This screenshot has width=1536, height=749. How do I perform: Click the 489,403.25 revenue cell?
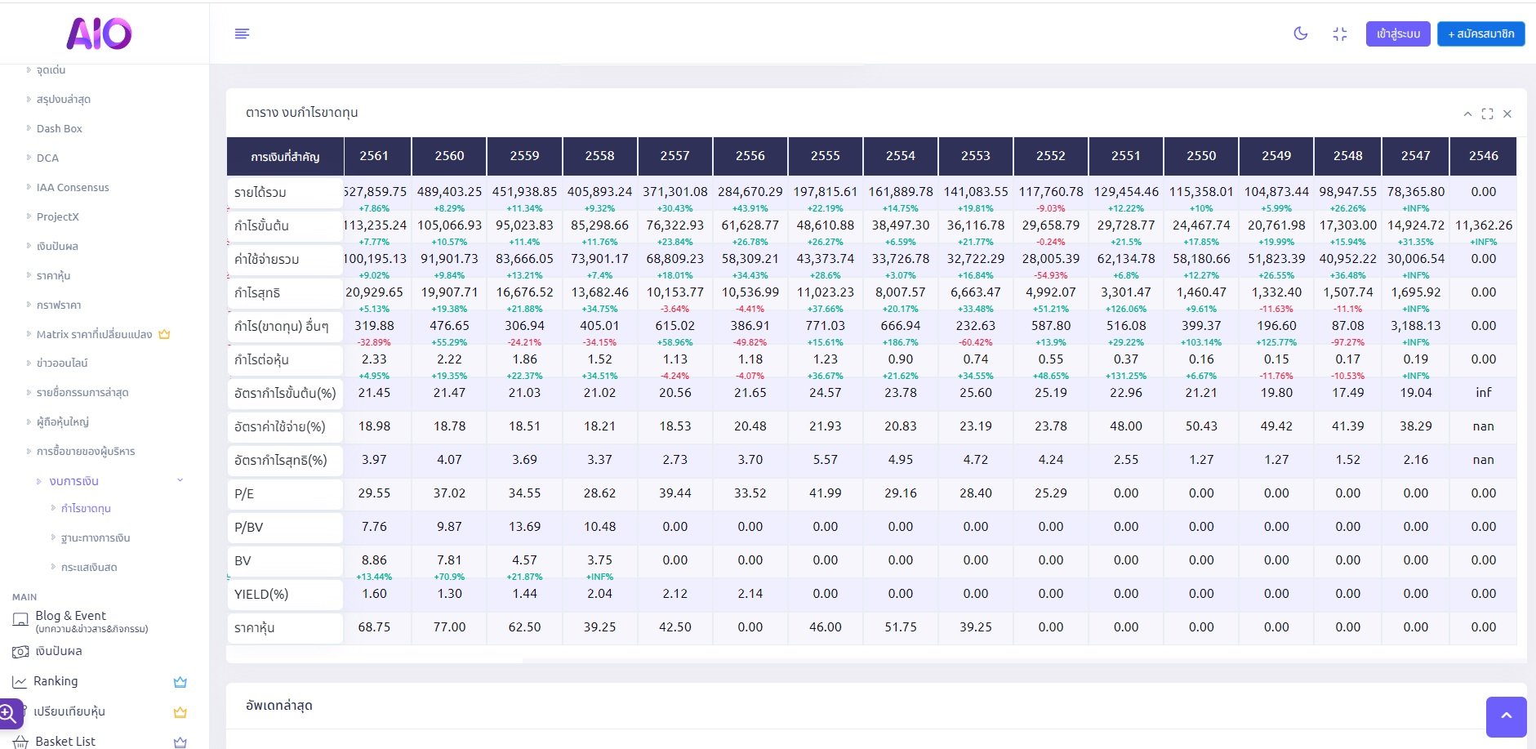(449, 192)
